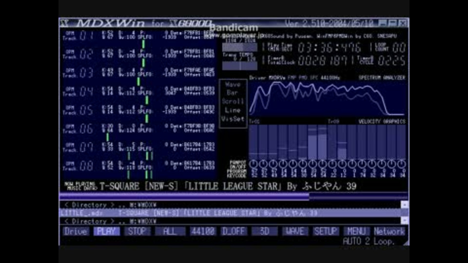Image resolution: width=468 pixels, height=263 pixels.
Task: Stop the music with the STOP button
Action: pyautogui.click(x=137, y=231)
